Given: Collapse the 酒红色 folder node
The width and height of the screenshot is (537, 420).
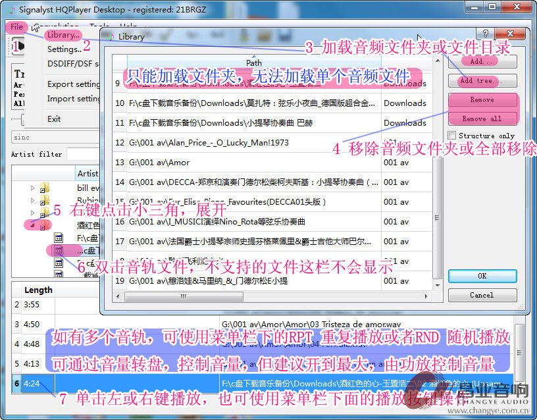Looking at the screenshot, I should point(32,225).
